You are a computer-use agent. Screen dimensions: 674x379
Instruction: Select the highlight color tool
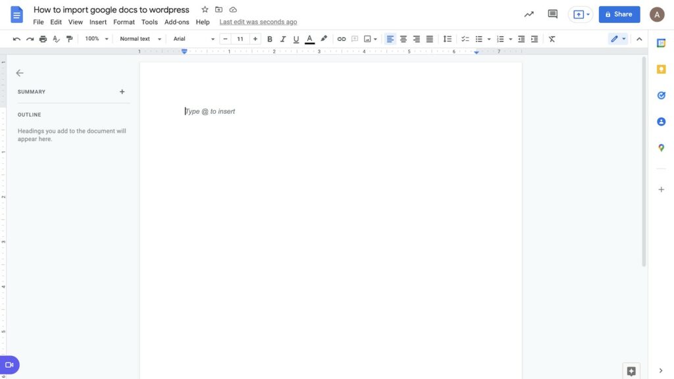click(x=323, y=38)
